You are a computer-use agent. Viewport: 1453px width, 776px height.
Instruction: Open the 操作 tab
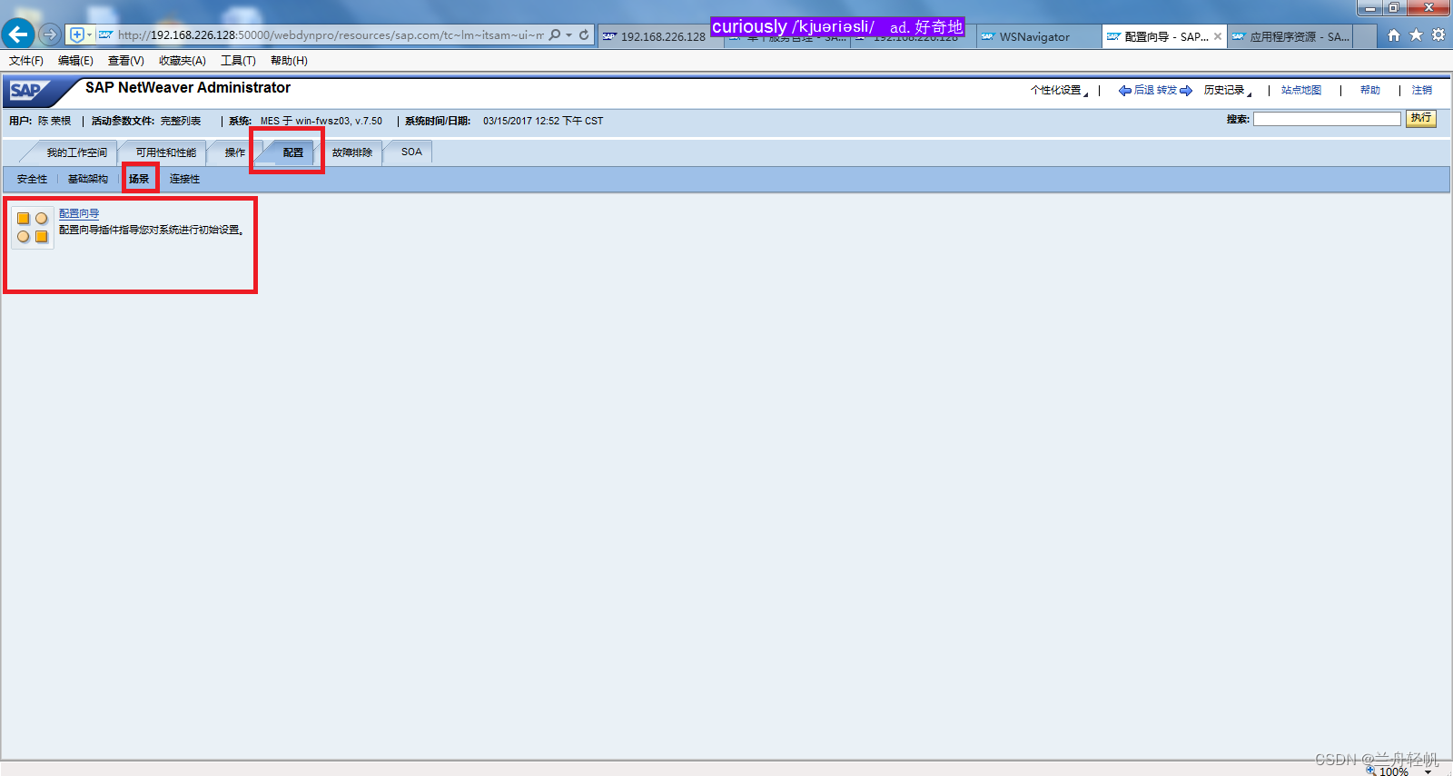pos(235,152)
